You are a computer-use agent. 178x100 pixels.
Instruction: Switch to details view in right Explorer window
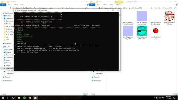(x=174, y=94)
